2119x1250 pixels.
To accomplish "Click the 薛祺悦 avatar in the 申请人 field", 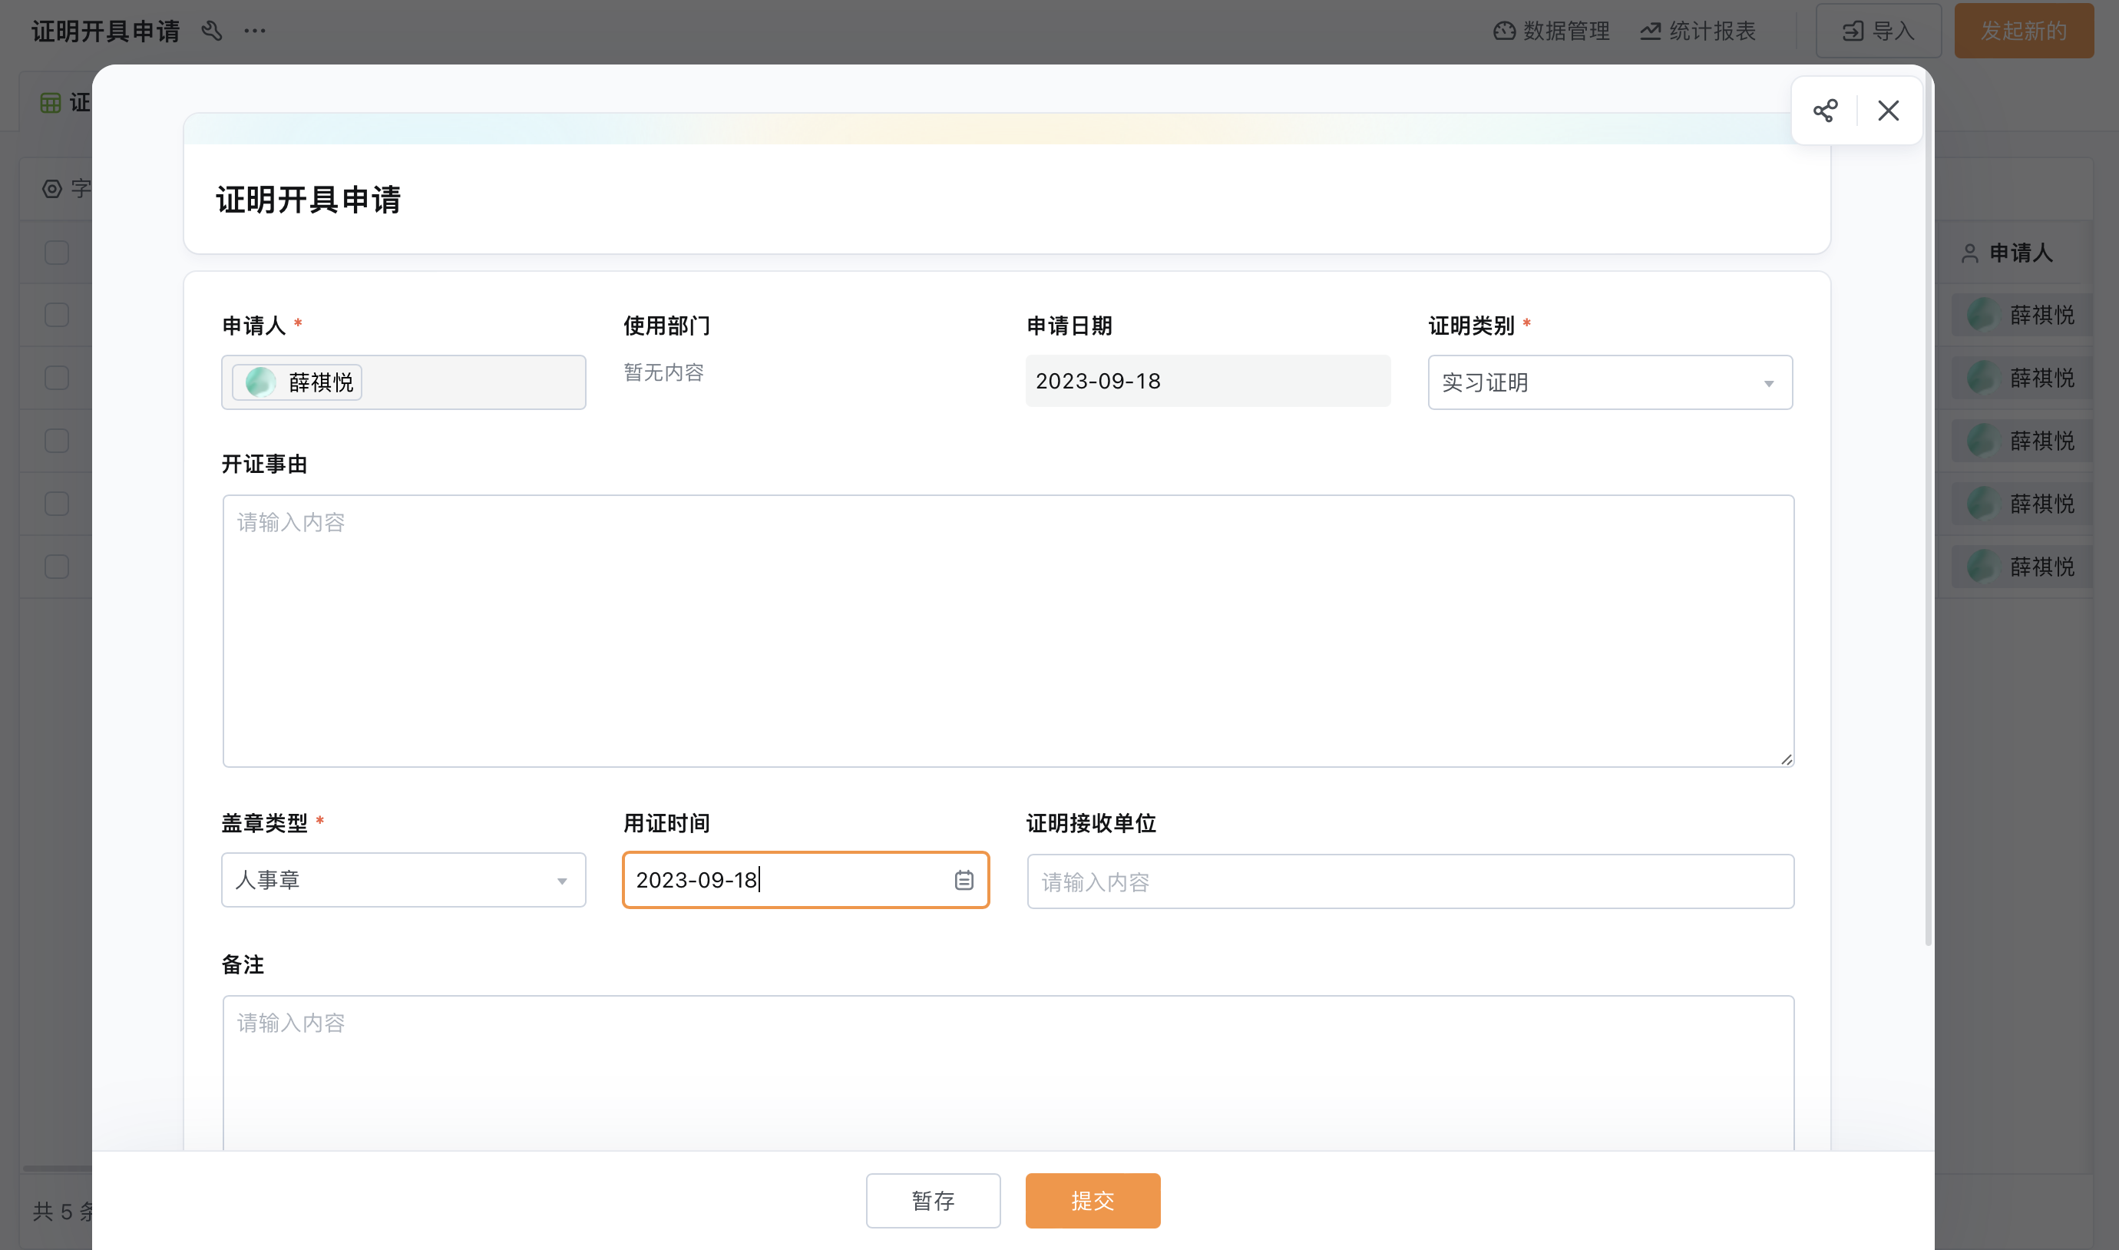I will click(x=260, y=382).
